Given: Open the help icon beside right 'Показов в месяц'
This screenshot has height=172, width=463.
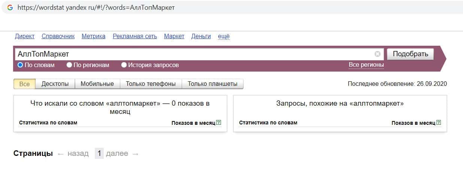Looking at the screenshot, I should click(439, 123).
